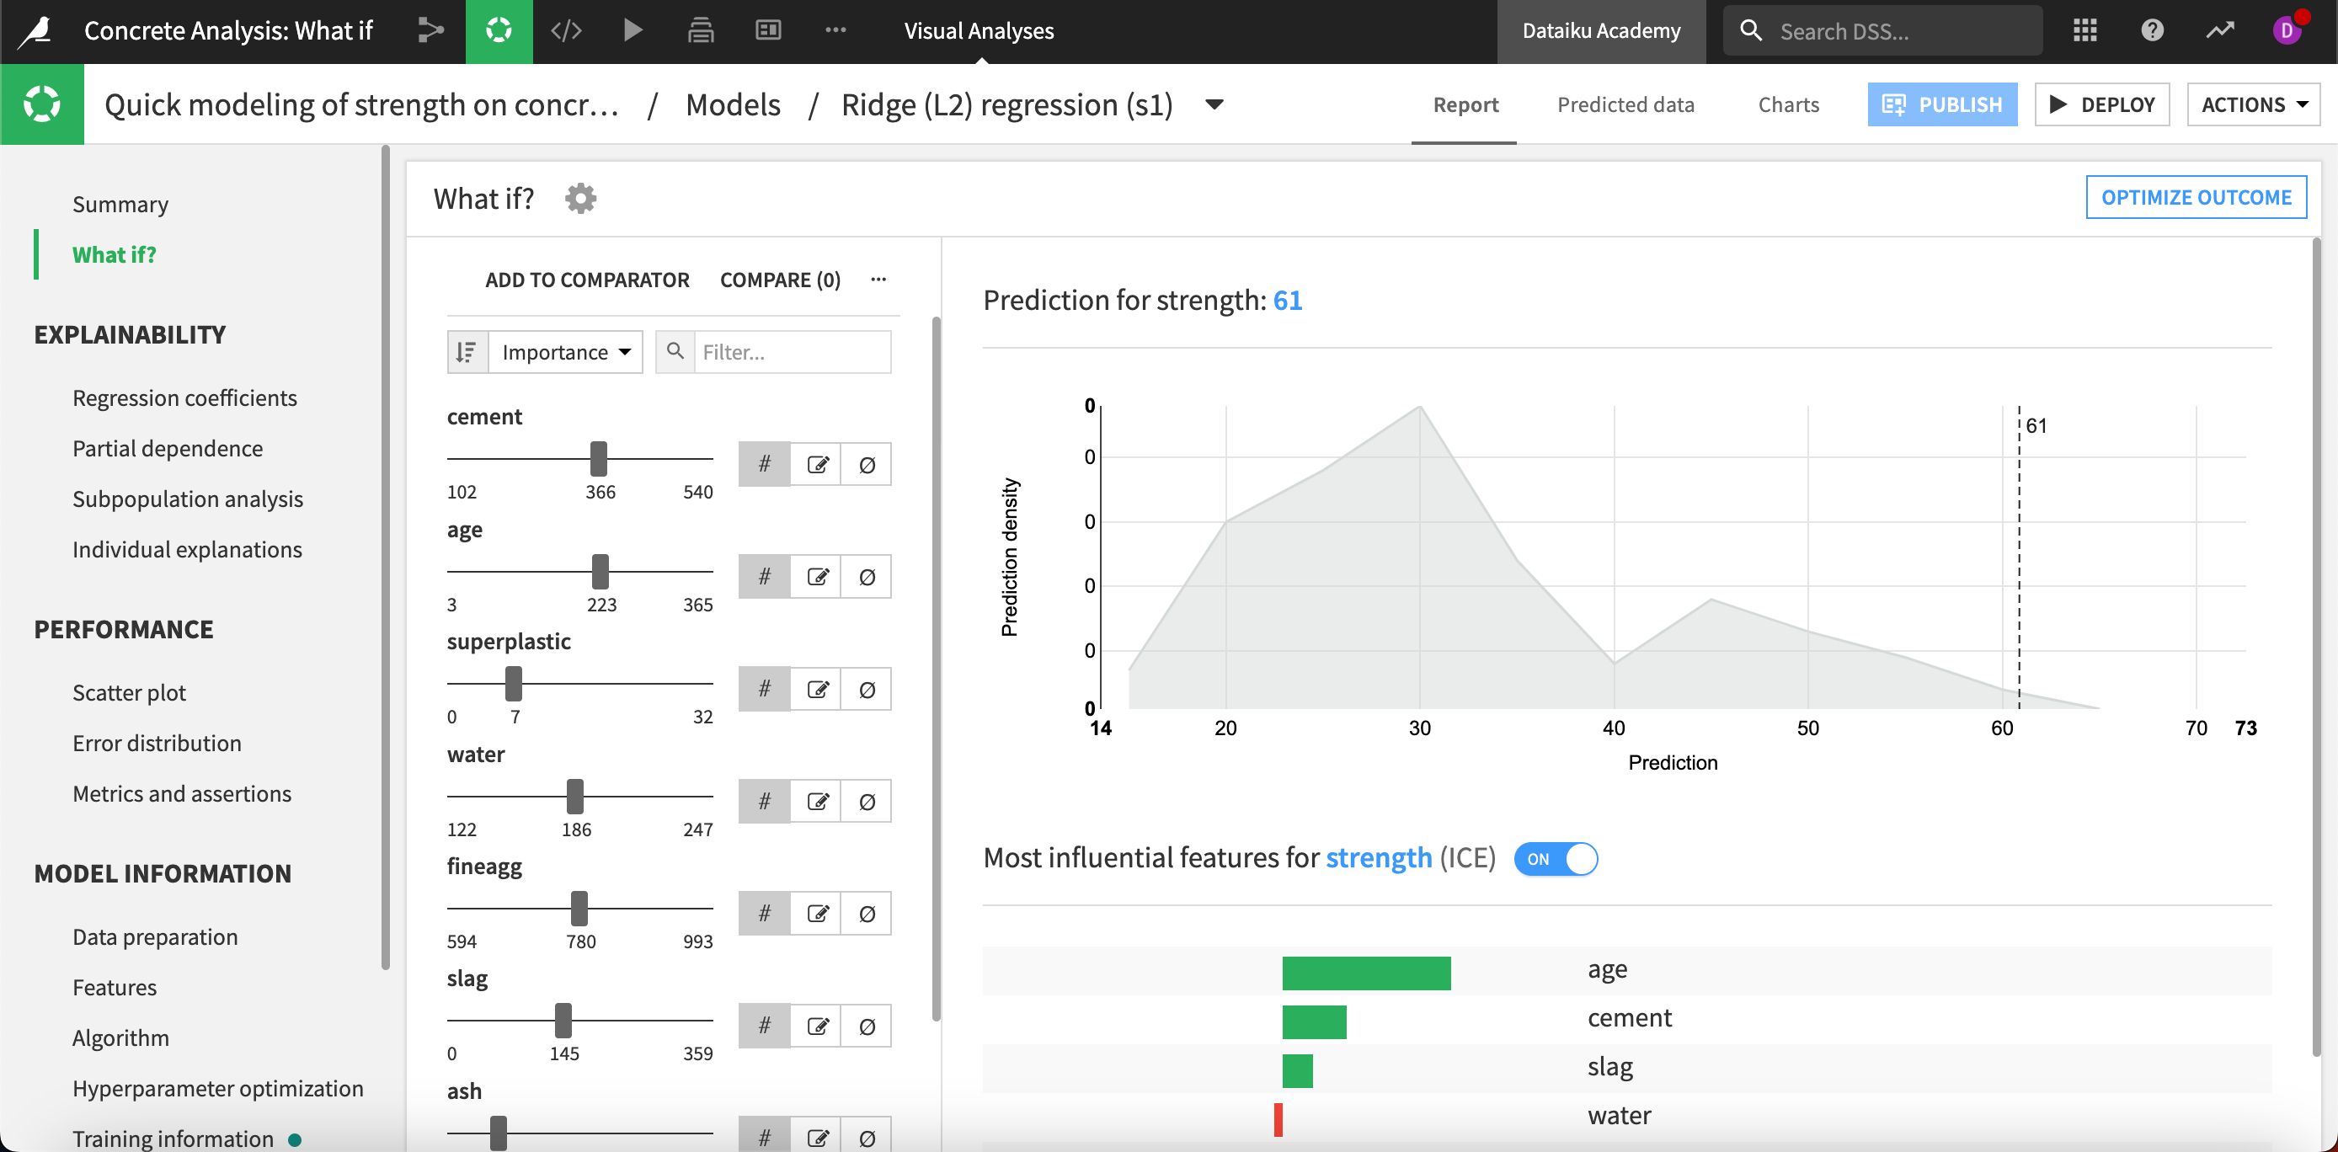
Task: Toggle numeric (#) input for superplastic
Action: (x=763, y=688)
